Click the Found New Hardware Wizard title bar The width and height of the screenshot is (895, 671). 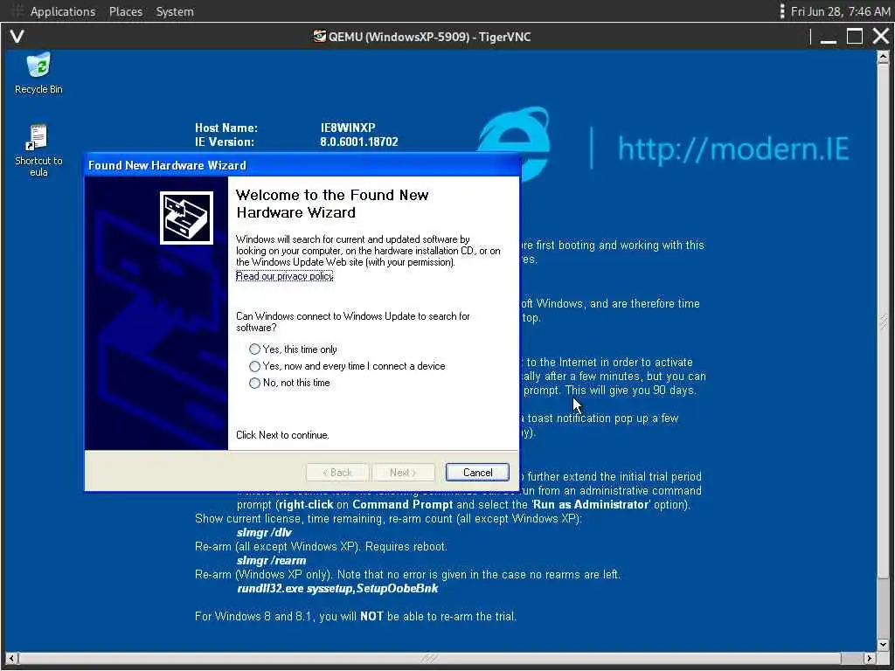(302, 165)
